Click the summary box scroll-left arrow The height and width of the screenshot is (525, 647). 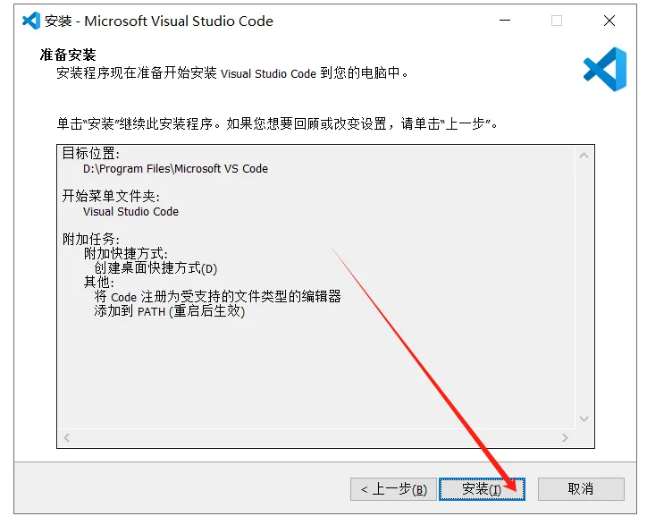(x=67, y=437)
